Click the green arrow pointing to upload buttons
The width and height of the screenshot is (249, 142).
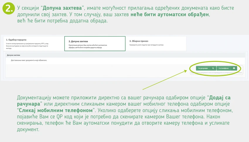click(165, 80)
